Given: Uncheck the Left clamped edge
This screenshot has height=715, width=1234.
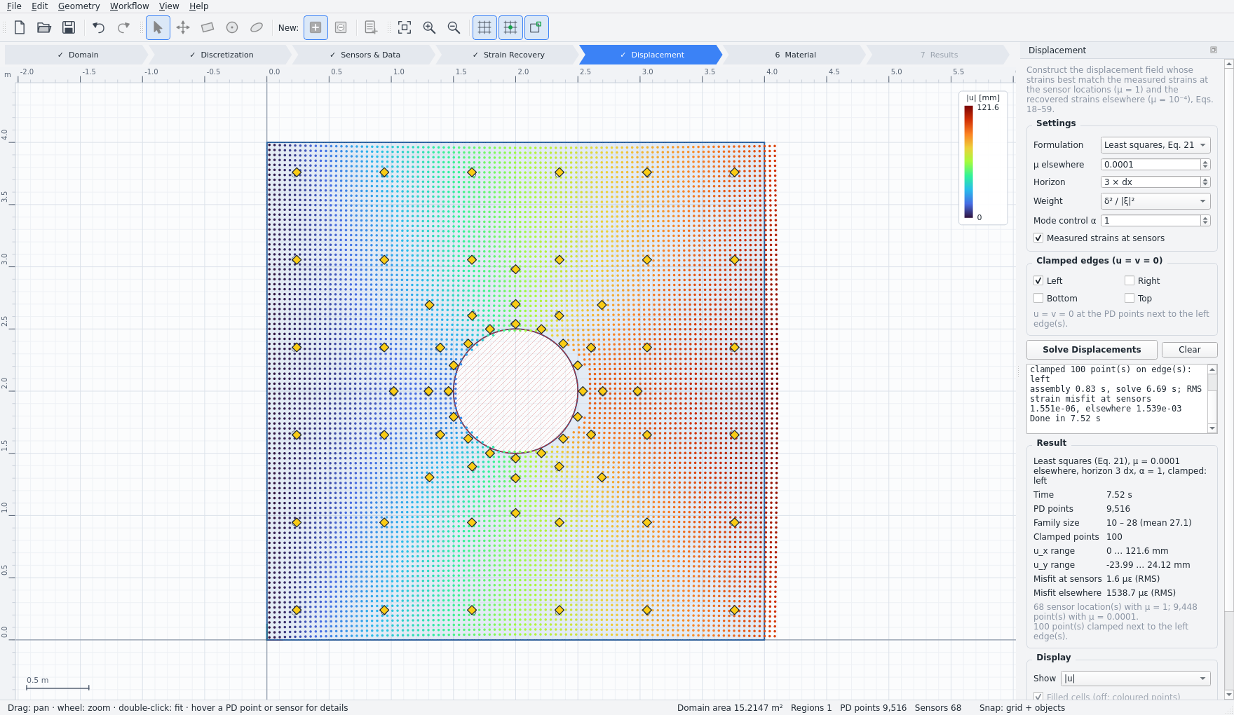Looking at the screenshot, I should pyautogui.click(x=1038, y=280).
